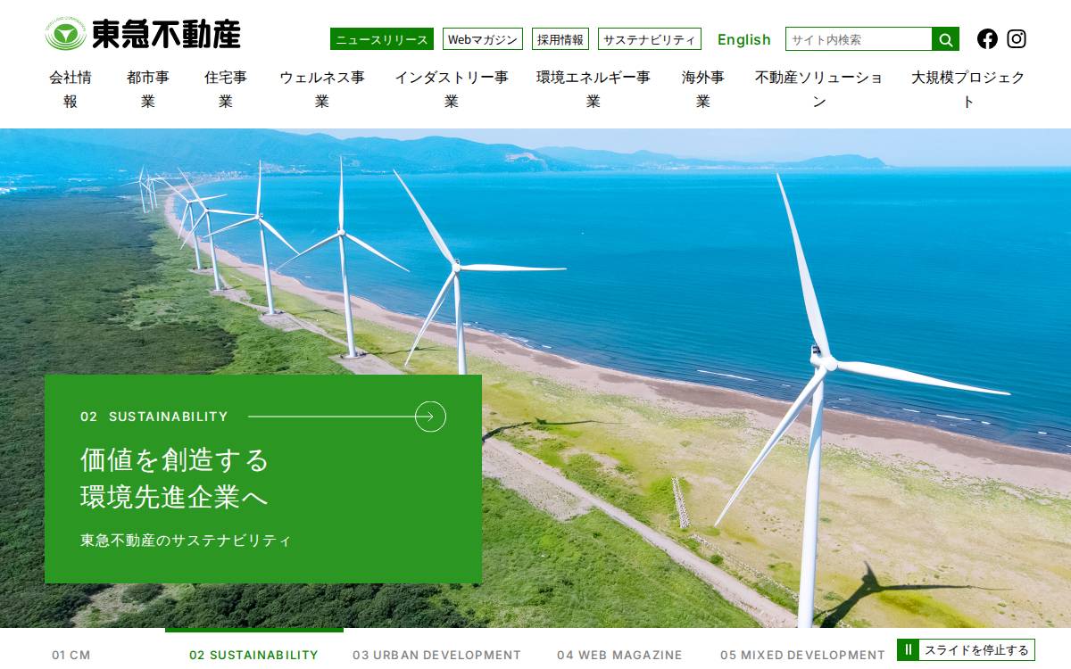Open ニュースリリース news releases

coord(382,39)
